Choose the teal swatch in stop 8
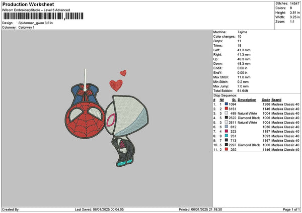Image resolution: width=302 pixels, height=213 pixels. [x=226, y=136]
